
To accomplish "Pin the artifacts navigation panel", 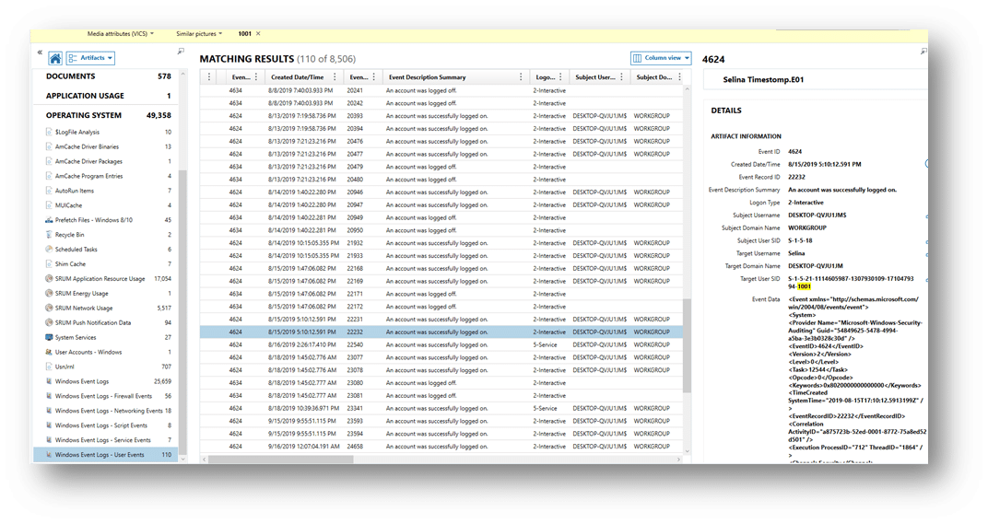I will pyautogui.click(x=181, y=52).
